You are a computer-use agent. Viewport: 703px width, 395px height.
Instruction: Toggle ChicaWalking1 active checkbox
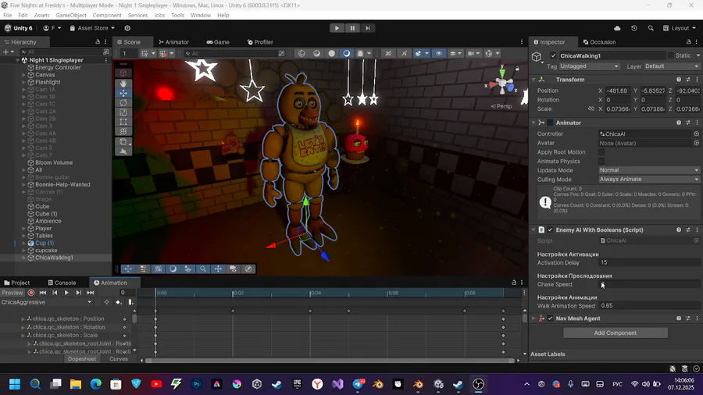(553, 55)
